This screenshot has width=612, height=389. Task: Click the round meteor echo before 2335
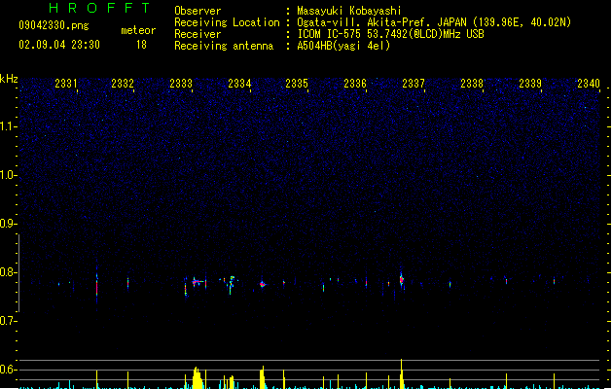pos(263,284)
